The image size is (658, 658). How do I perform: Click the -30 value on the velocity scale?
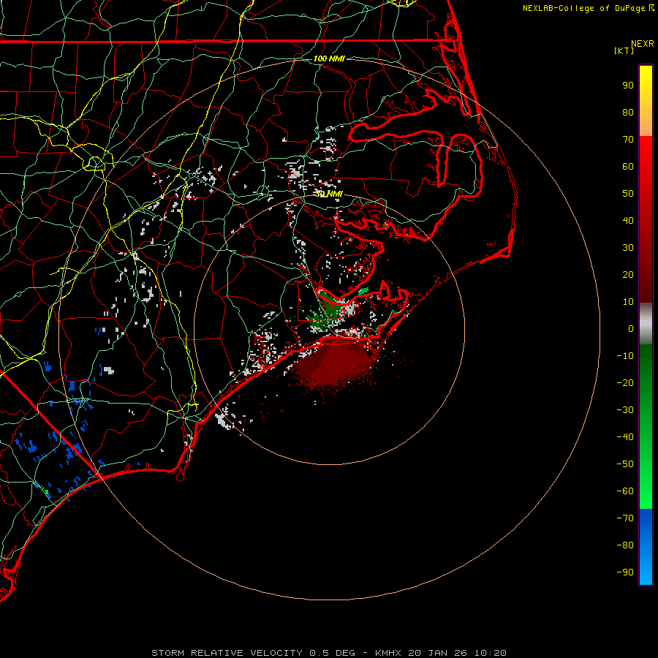(x=625, y=410)
